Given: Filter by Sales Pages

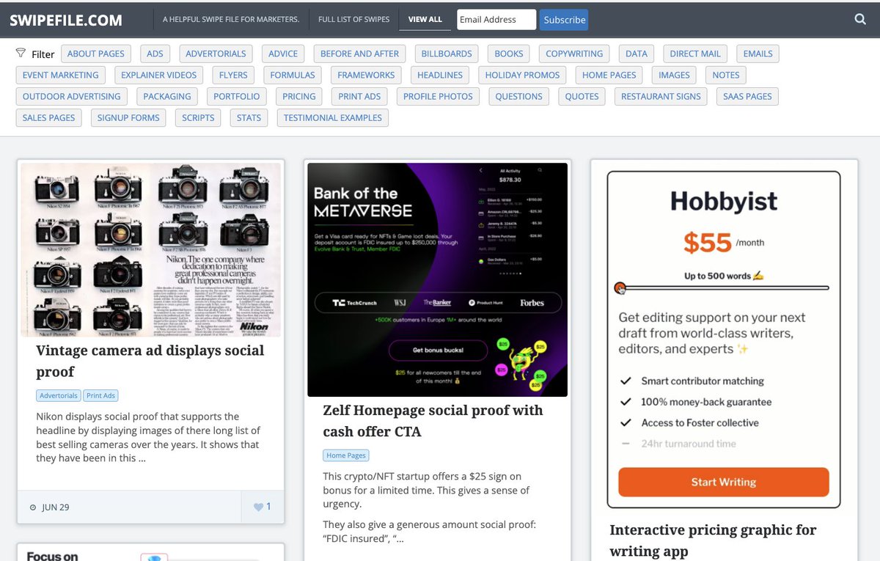Looking at the screenshot, I should tap(49, 117).
